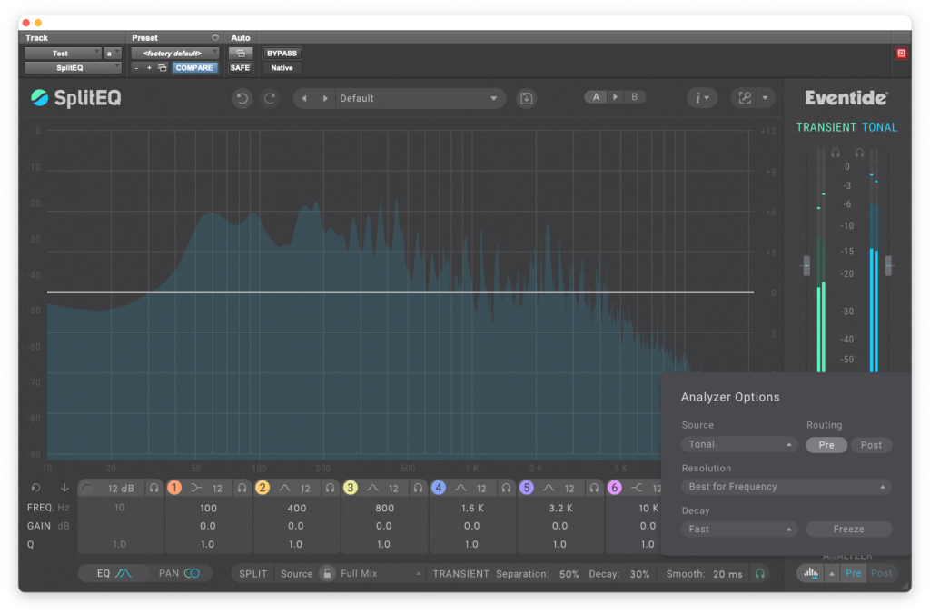Click the band 3 yellow number icon

point(351,489)
